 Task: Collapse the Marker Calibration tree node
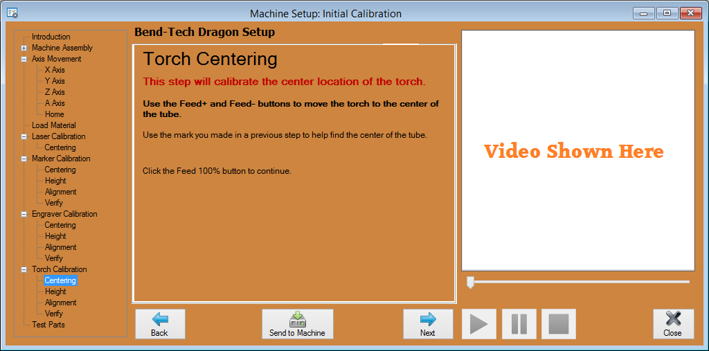[24, 159]
